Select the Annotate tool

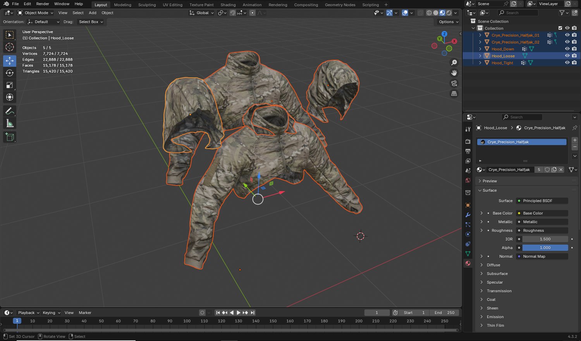[10, 111]
